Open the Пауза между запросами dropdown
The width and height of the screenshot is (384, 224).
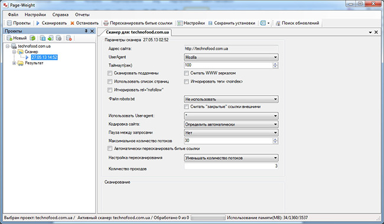coord(231,132)
